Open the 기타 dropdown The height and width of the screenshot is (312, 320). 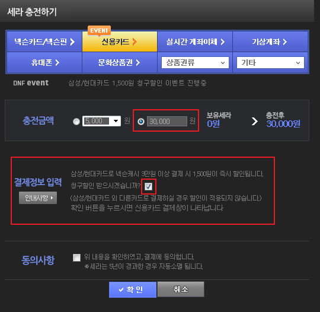coord(270,62)
